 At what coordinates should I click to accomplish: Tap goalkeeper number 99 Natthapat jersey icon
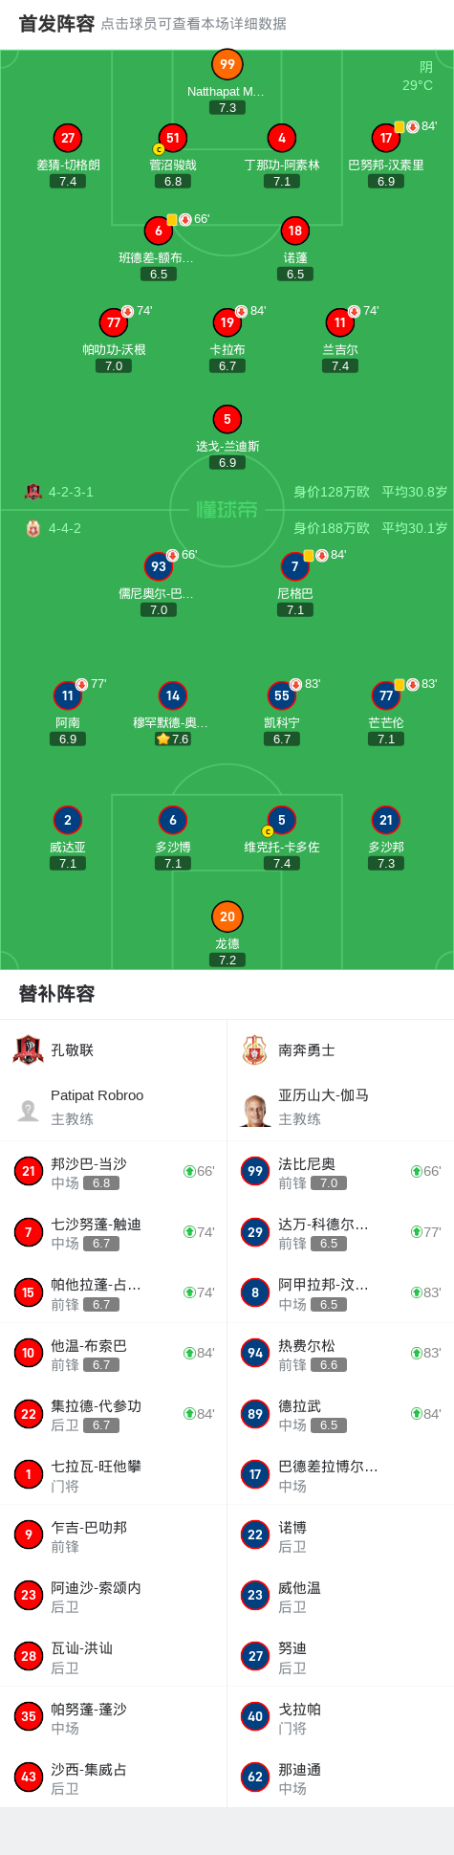coord(227,64)
